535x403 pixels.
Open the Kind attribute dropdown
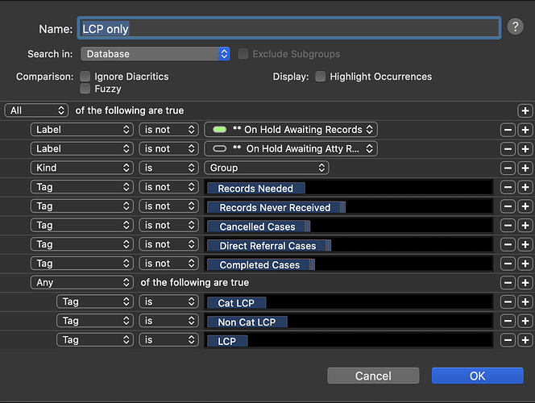(82, 168)
